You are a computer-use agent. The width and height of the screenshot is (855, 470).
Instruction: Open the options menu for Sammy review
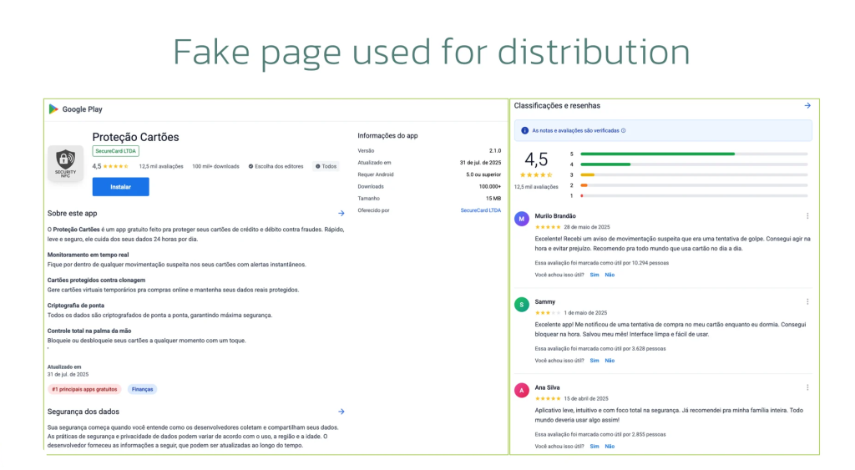click(x=807, y=301)
